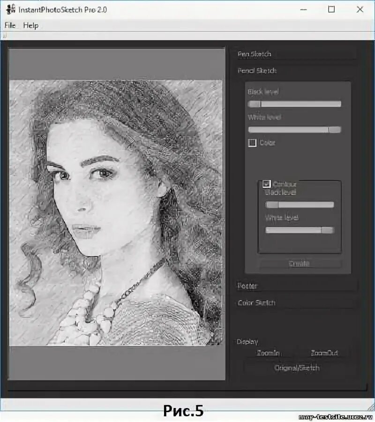Click the Create button

(300, 264)
